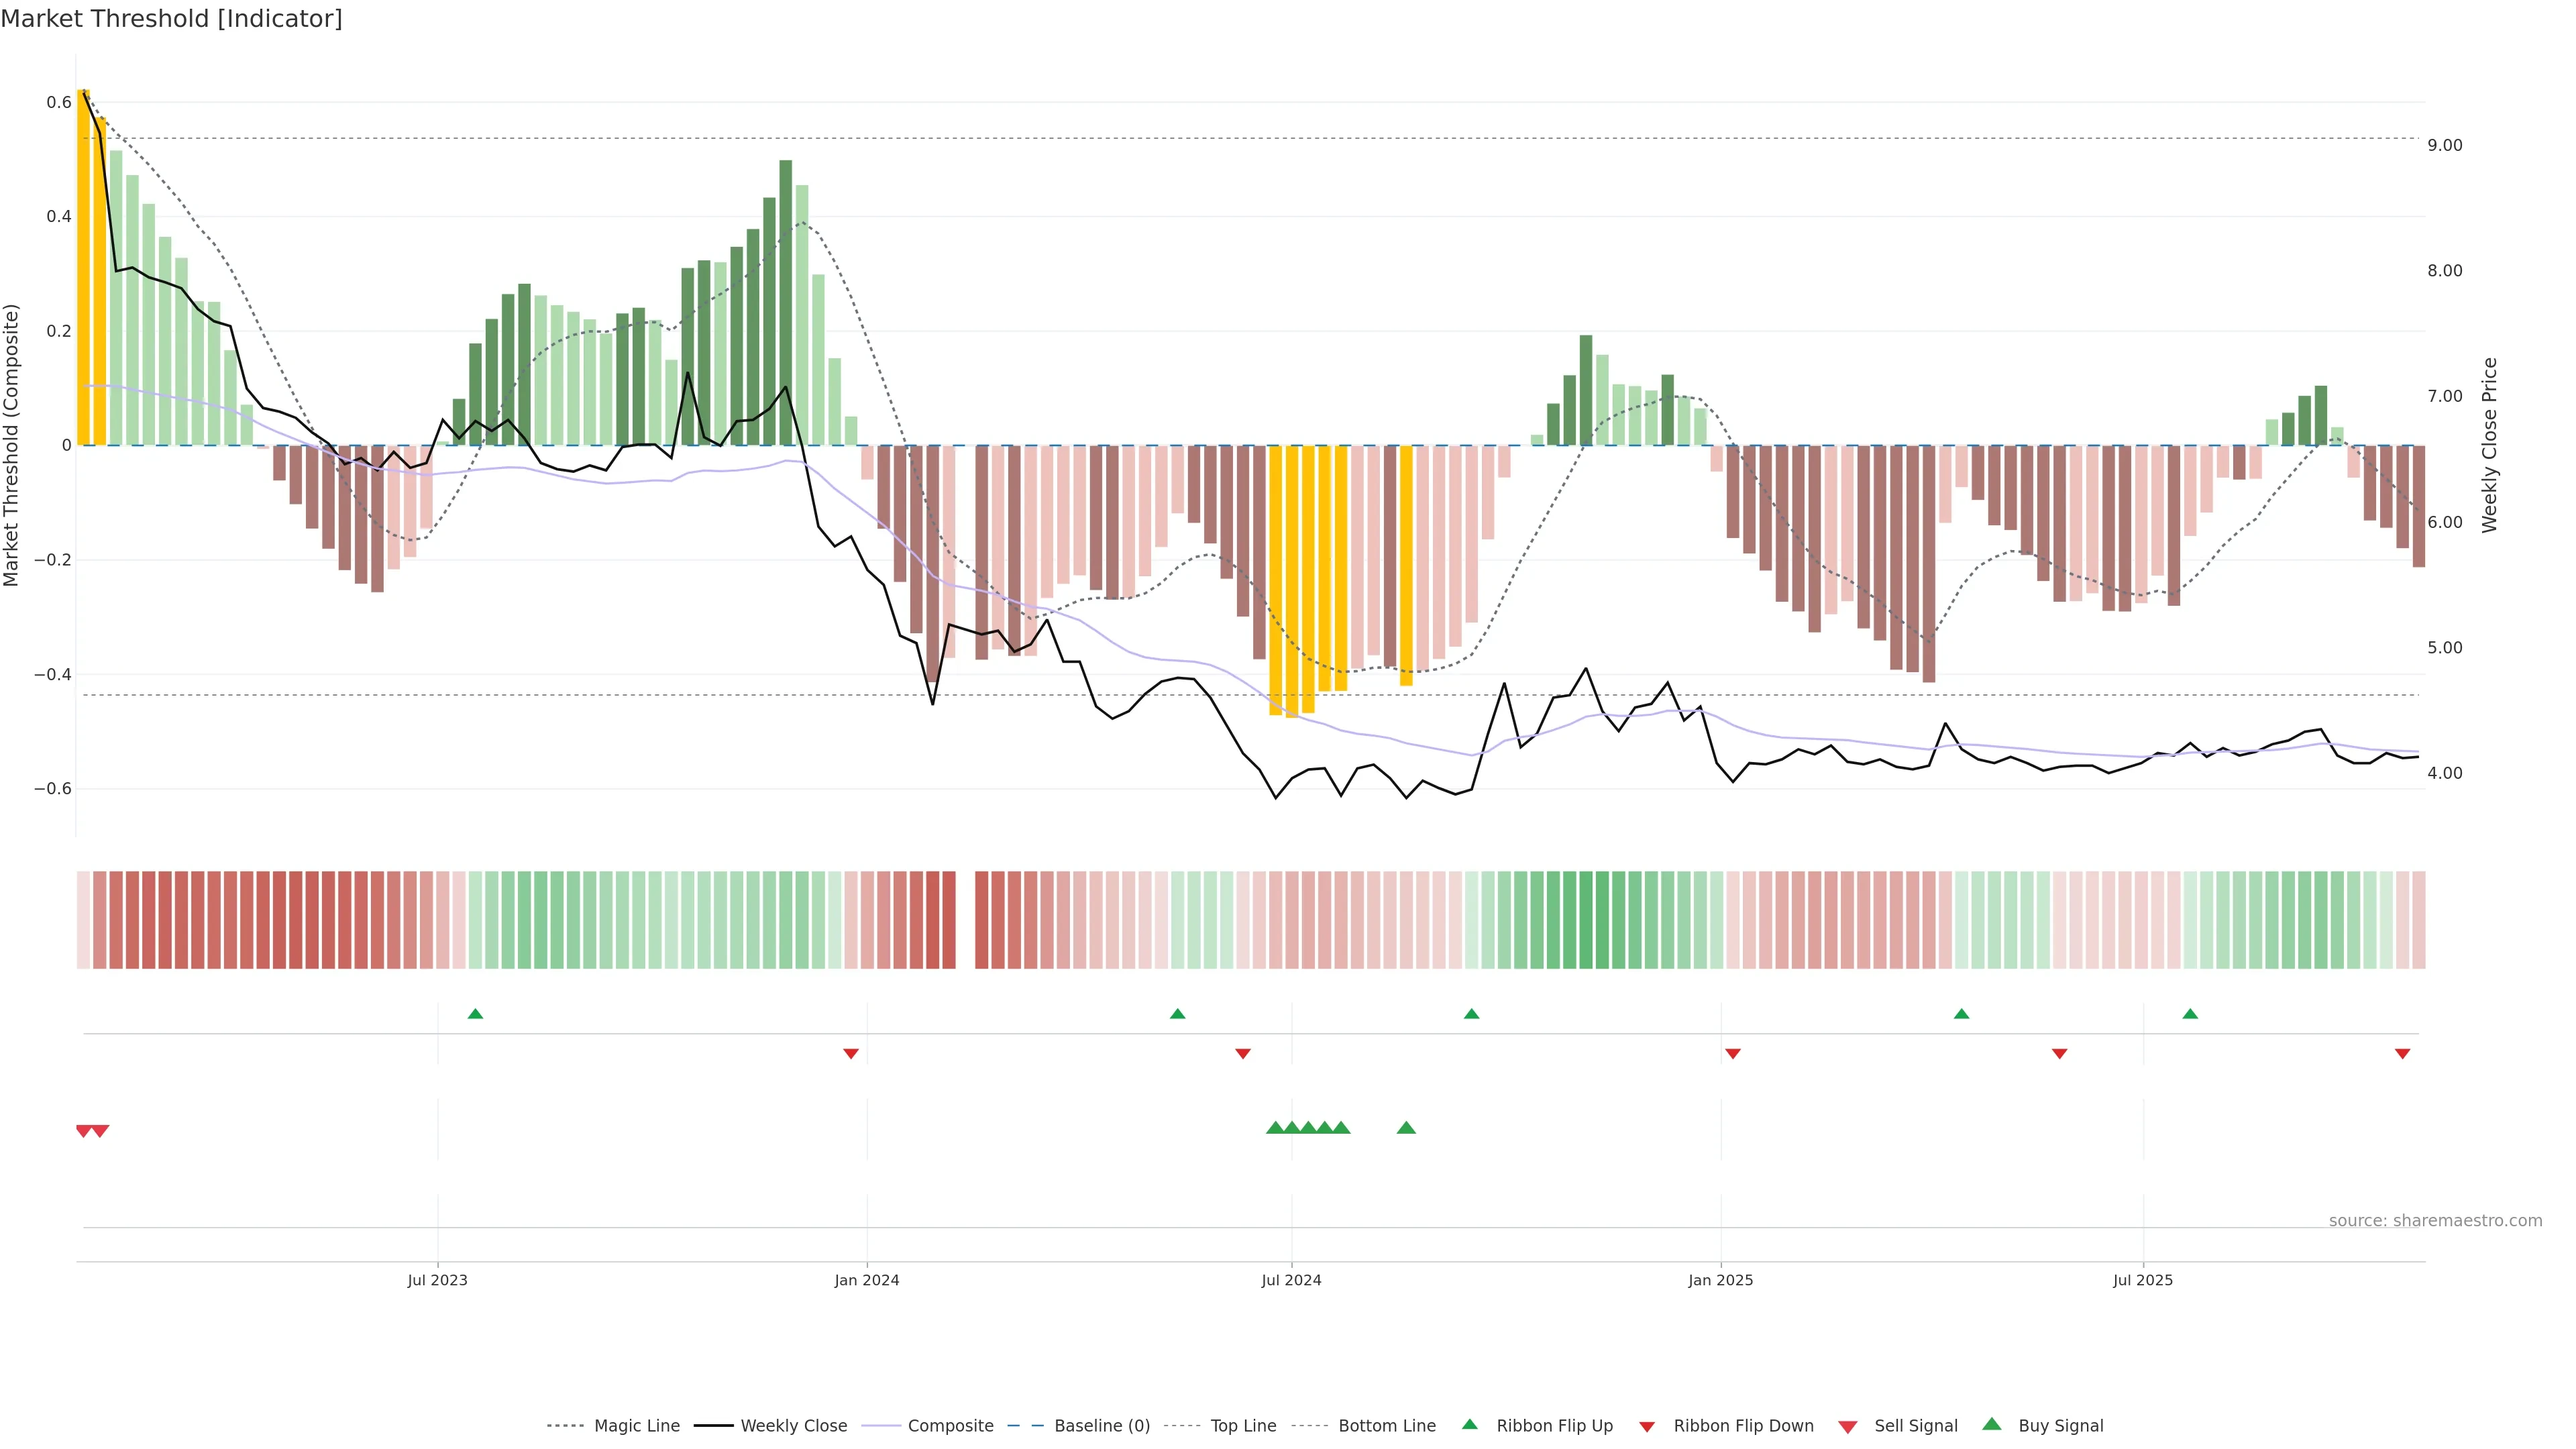Click the isolated buy signal after July 2024
The height and width of the screenshot is (1449, 2576).
click(x=1406, y=1128)
